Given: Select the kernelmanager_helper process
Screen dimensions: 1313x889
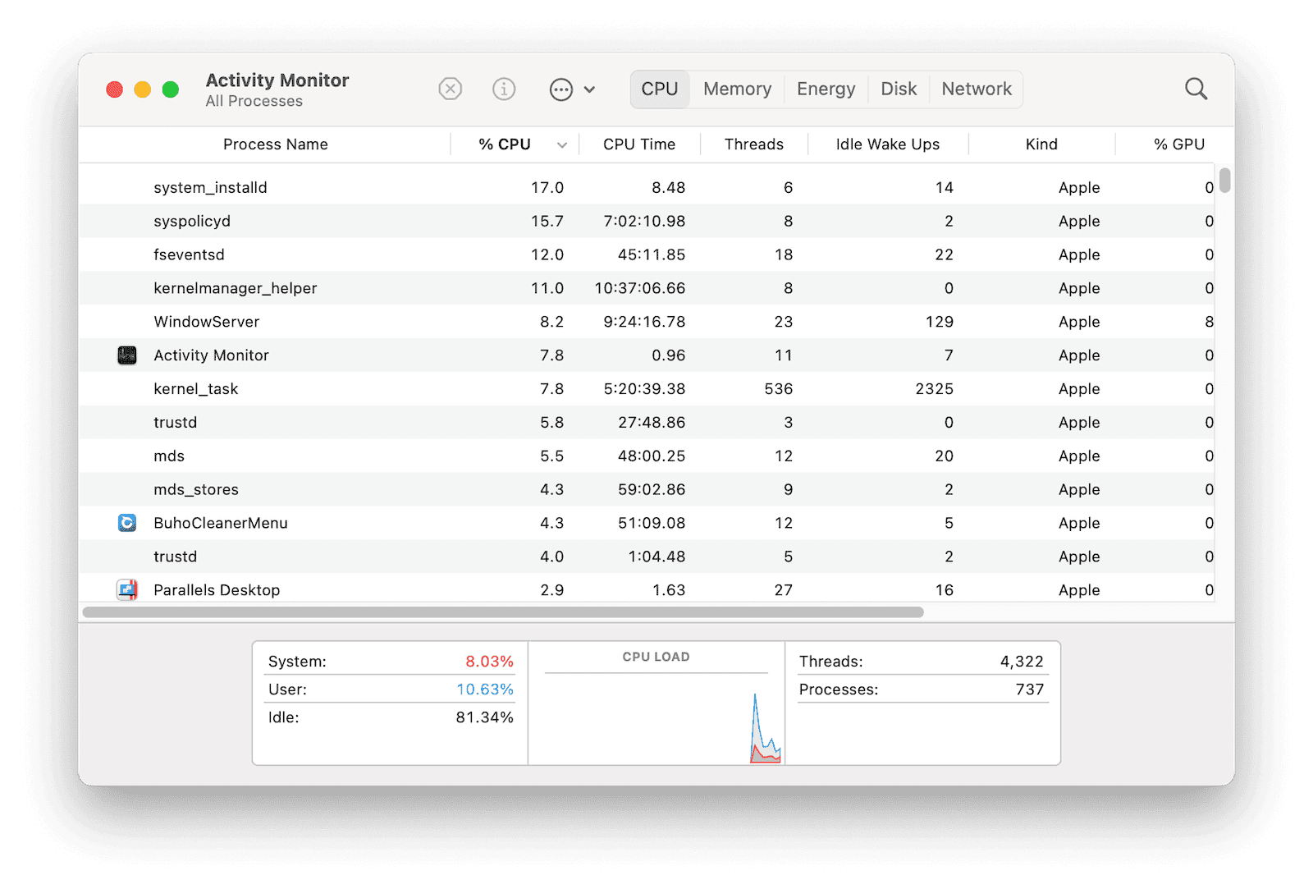Looking at the screenshot, I should click(647, 289).
